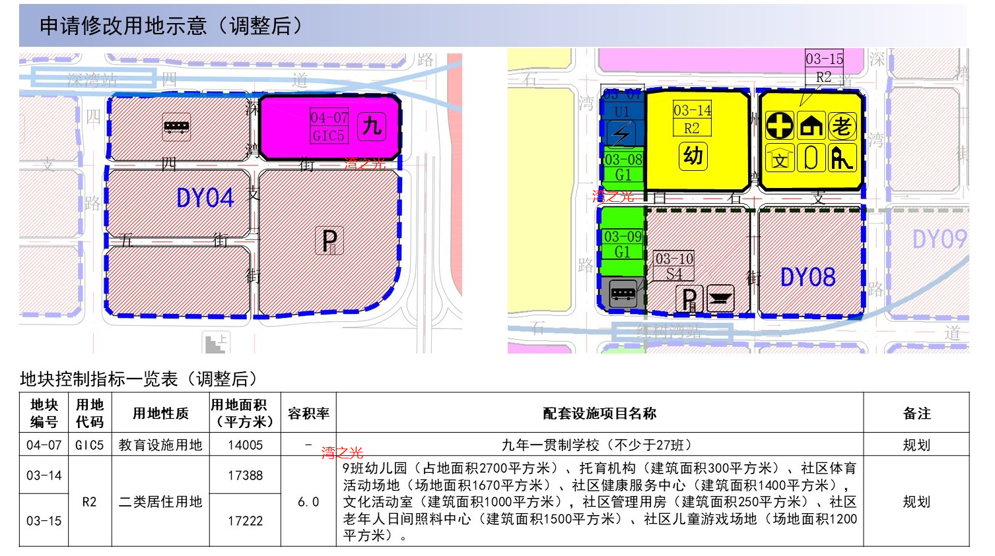The width and height of the screenshot is (995, 556).
Task: Click the 容积率 column header
Action: click(308, 414)
